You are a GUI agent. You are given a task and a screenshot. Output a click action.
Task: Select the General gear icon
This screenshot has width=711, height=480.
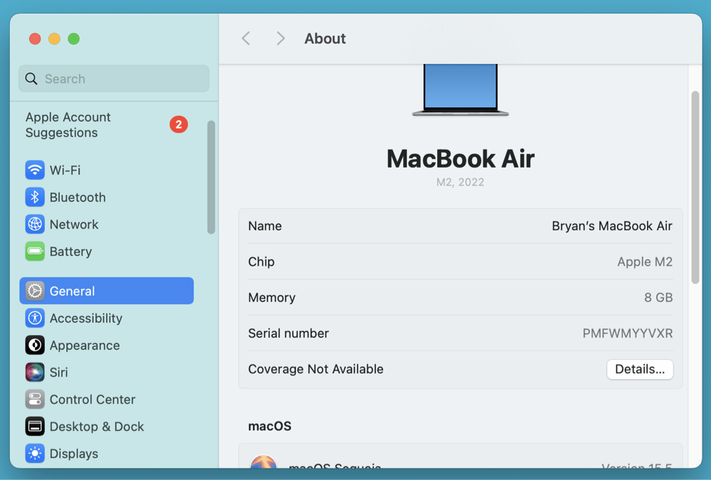coord(34,290)
